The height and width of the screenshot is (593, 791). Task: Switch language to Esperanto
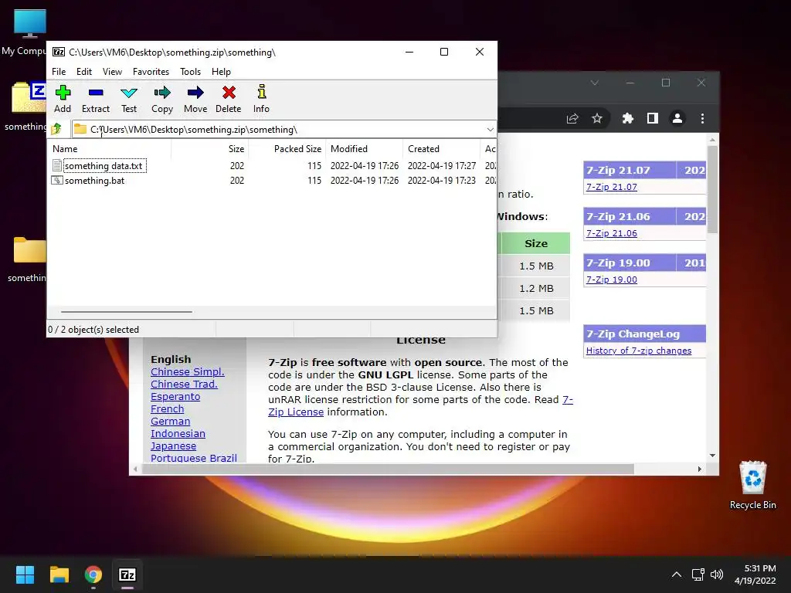175,396
